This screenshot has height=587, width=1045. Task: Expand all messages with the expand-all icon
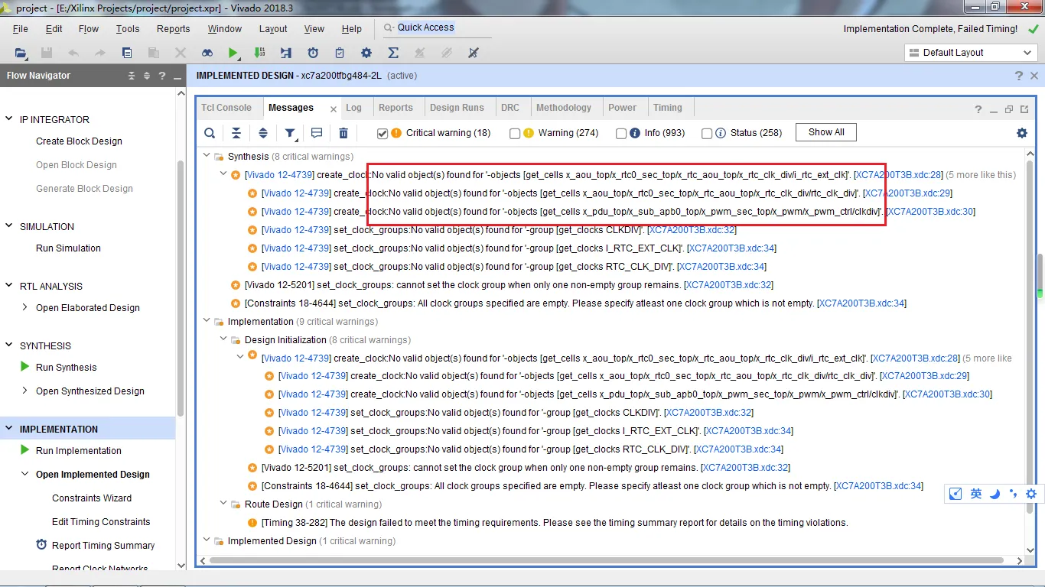point(263,133)
